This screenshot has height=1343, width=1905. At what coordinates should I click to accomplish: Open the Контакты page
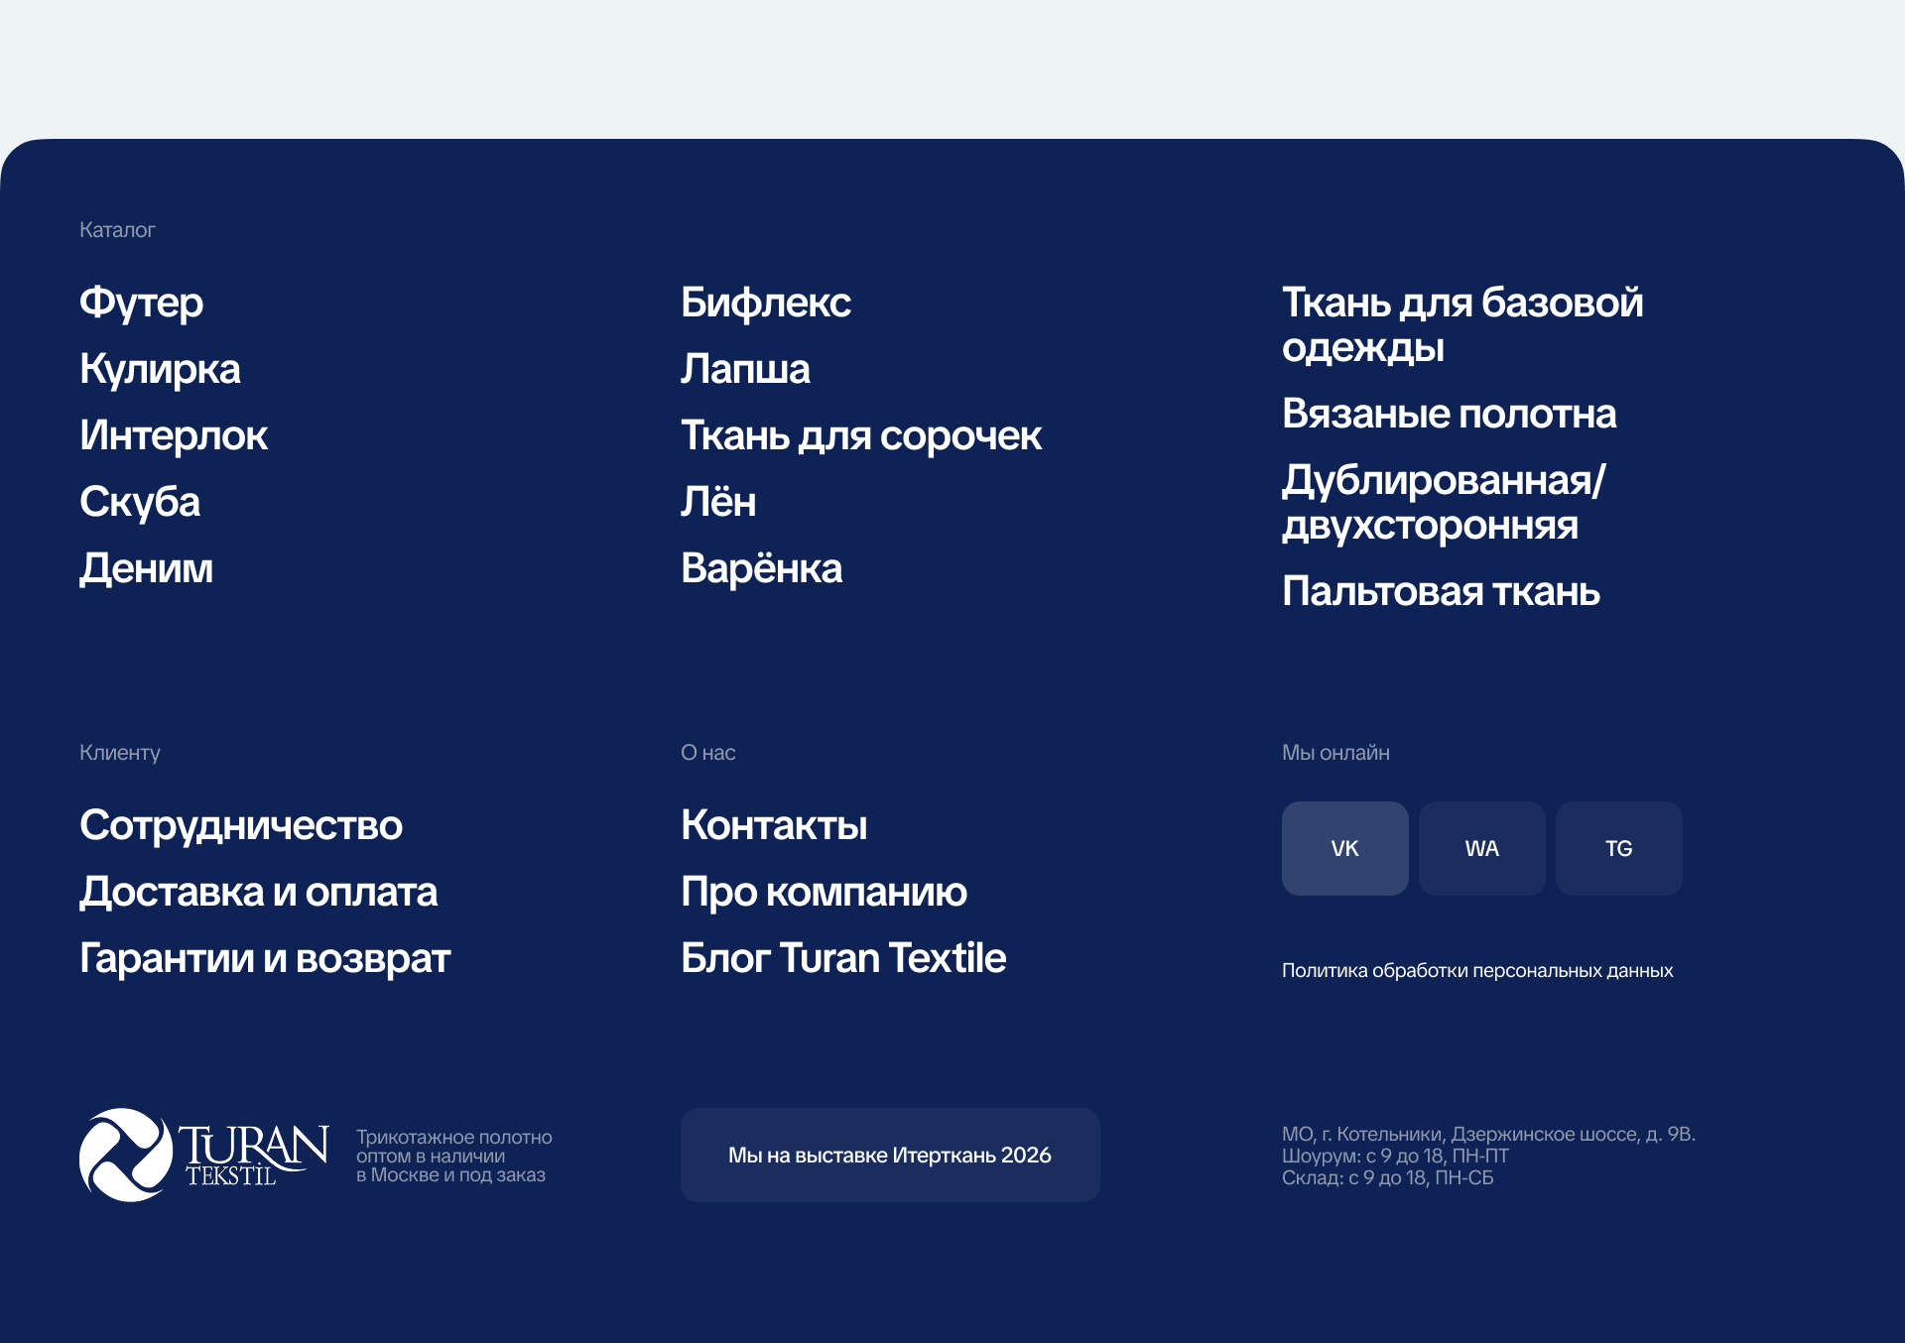tap(773, 824)
